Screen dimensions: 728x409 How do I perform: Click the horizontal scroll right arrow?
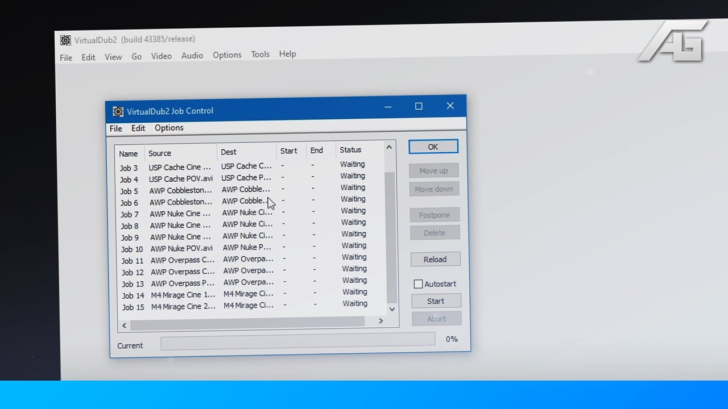[380, 321]
